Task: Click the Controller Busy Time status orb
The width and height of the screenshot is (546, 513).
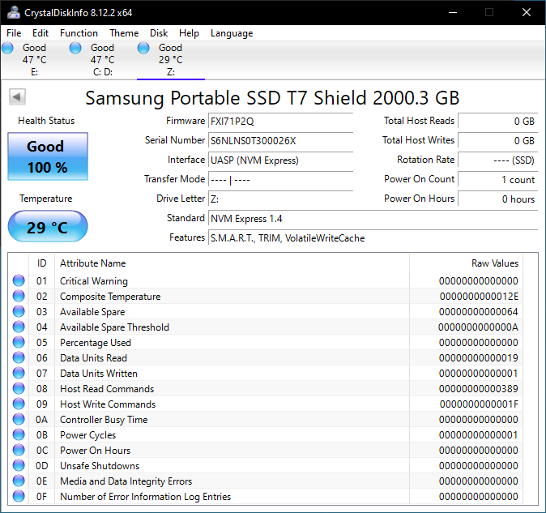Action: [19, 419]
